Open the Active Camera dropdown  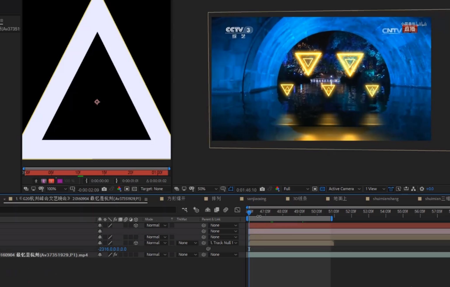[x=345, y=189]
